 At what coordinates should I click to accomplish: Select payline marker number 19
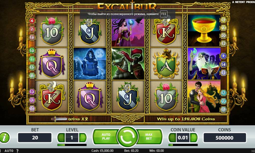[223, 20]
